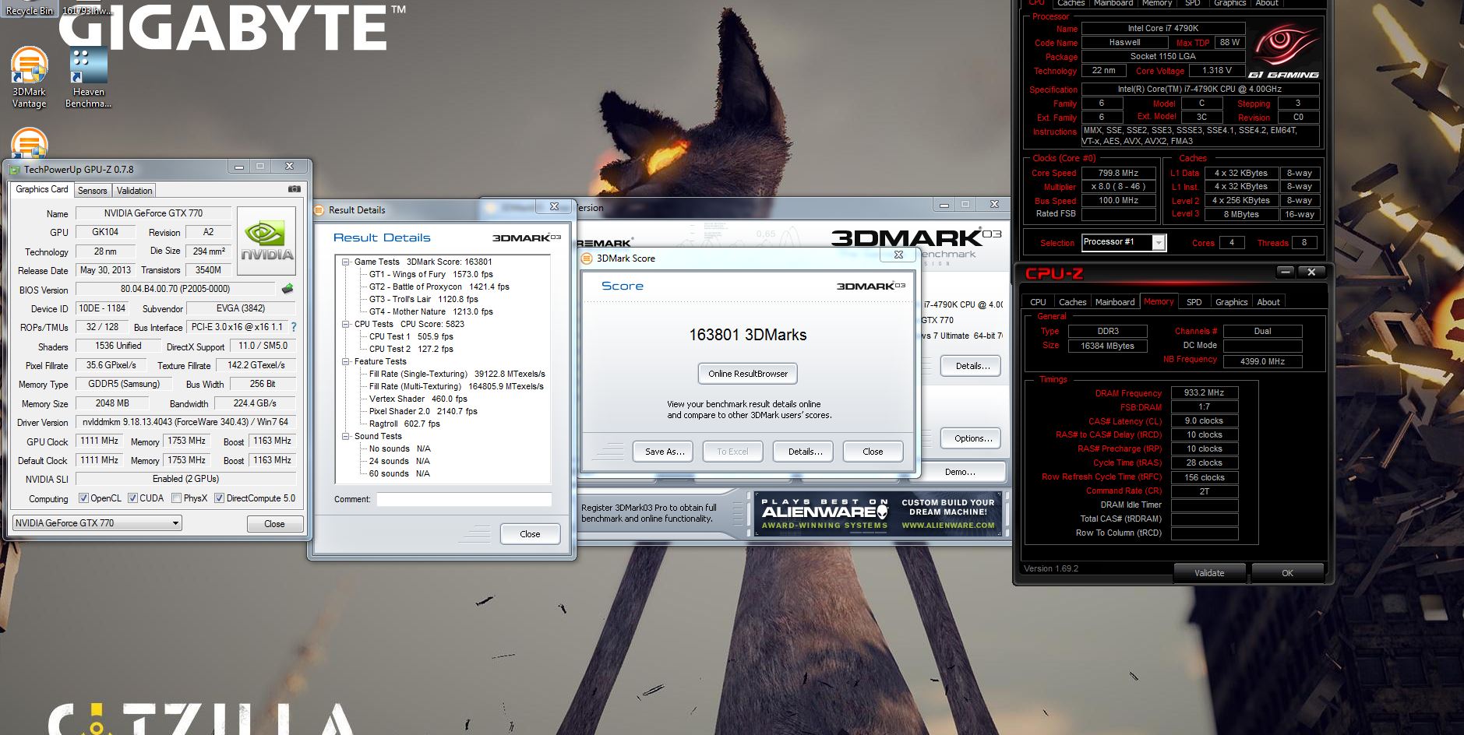Click the Demo button in 3DMark03

click(960, 472)
